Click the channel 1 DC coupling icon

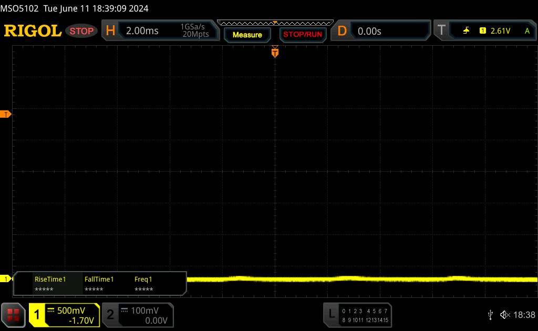(x=51, y=311)
